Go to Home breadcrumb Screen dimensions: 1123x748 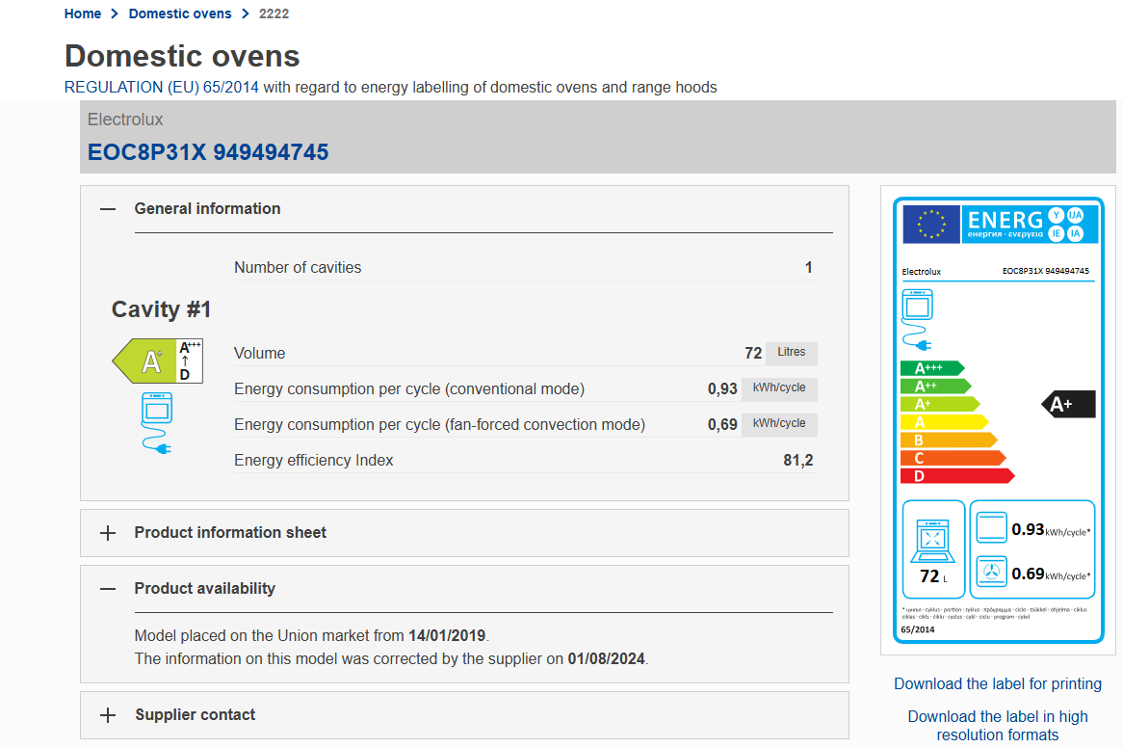click(83, 13)
